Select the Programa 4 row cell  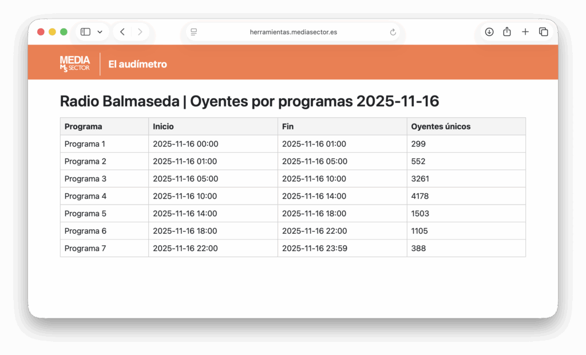coord(86,196)
